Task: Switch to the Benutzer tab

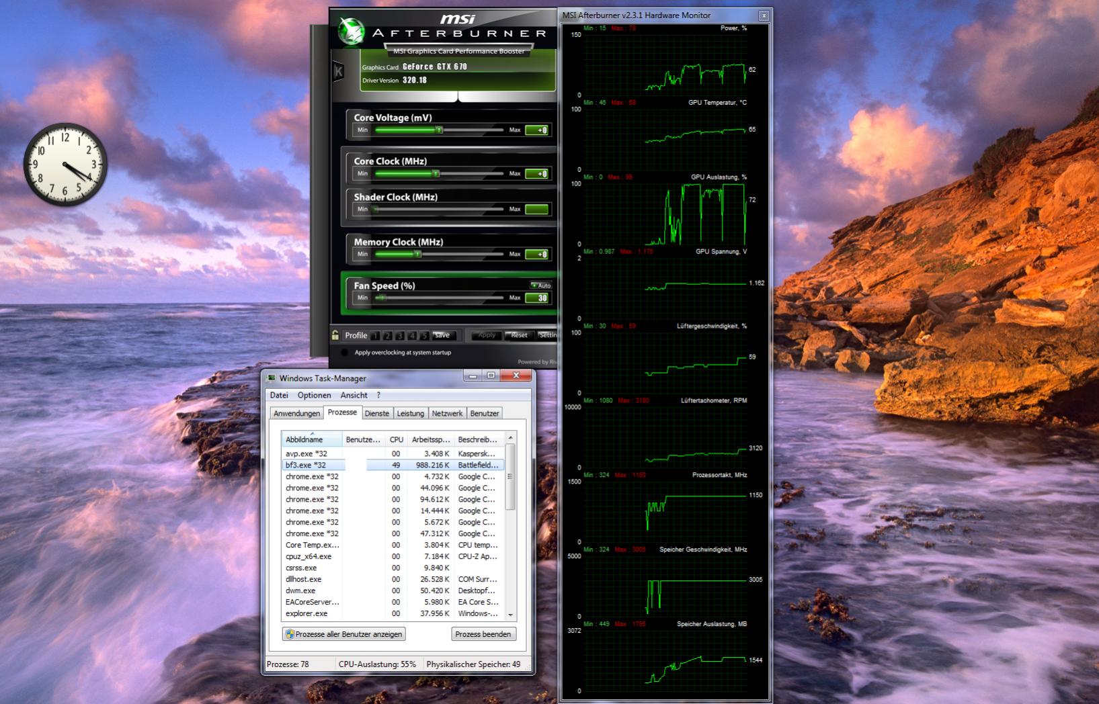Action: 485,413
